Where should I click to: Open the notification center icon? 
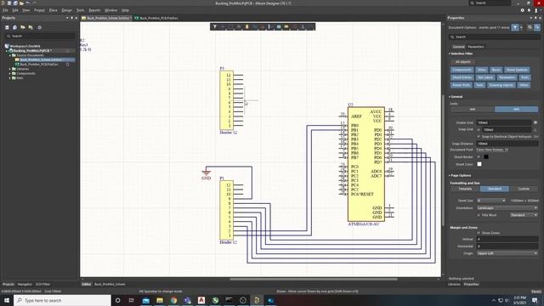[535, 300]
